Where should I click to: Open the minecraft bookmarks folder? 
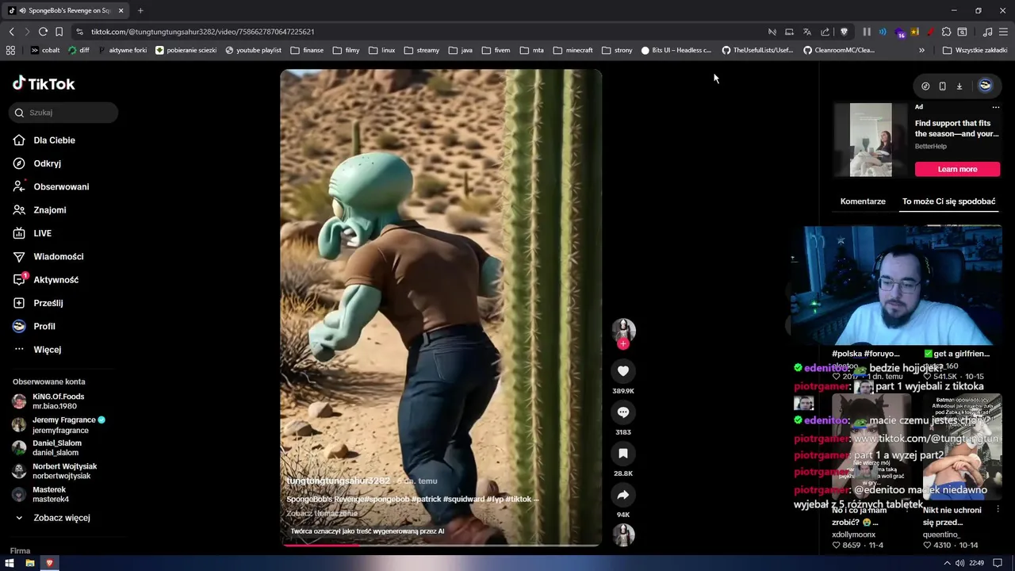tap(573, 50)
